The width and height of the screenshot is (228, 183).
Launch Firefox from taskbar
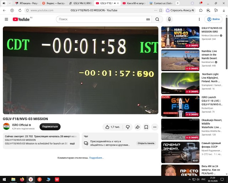(22, 179)
